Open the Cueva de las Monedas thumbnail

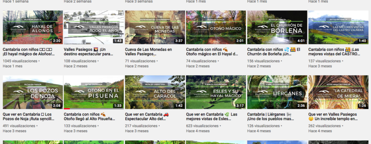(x=155, y=27)
